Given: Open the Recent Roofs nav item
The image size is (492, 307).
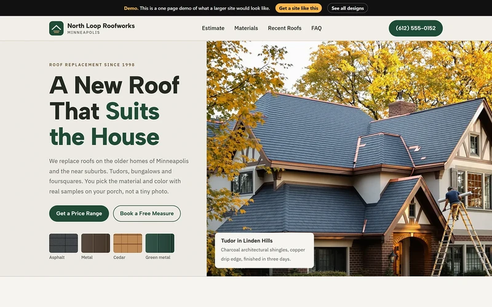Looking at the screenshot, I should click(285, 28).
